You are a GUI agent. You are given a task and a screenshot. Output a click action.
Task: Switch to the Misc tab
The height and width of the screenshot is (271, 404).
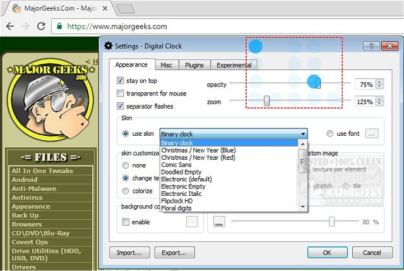coord(167,65)
